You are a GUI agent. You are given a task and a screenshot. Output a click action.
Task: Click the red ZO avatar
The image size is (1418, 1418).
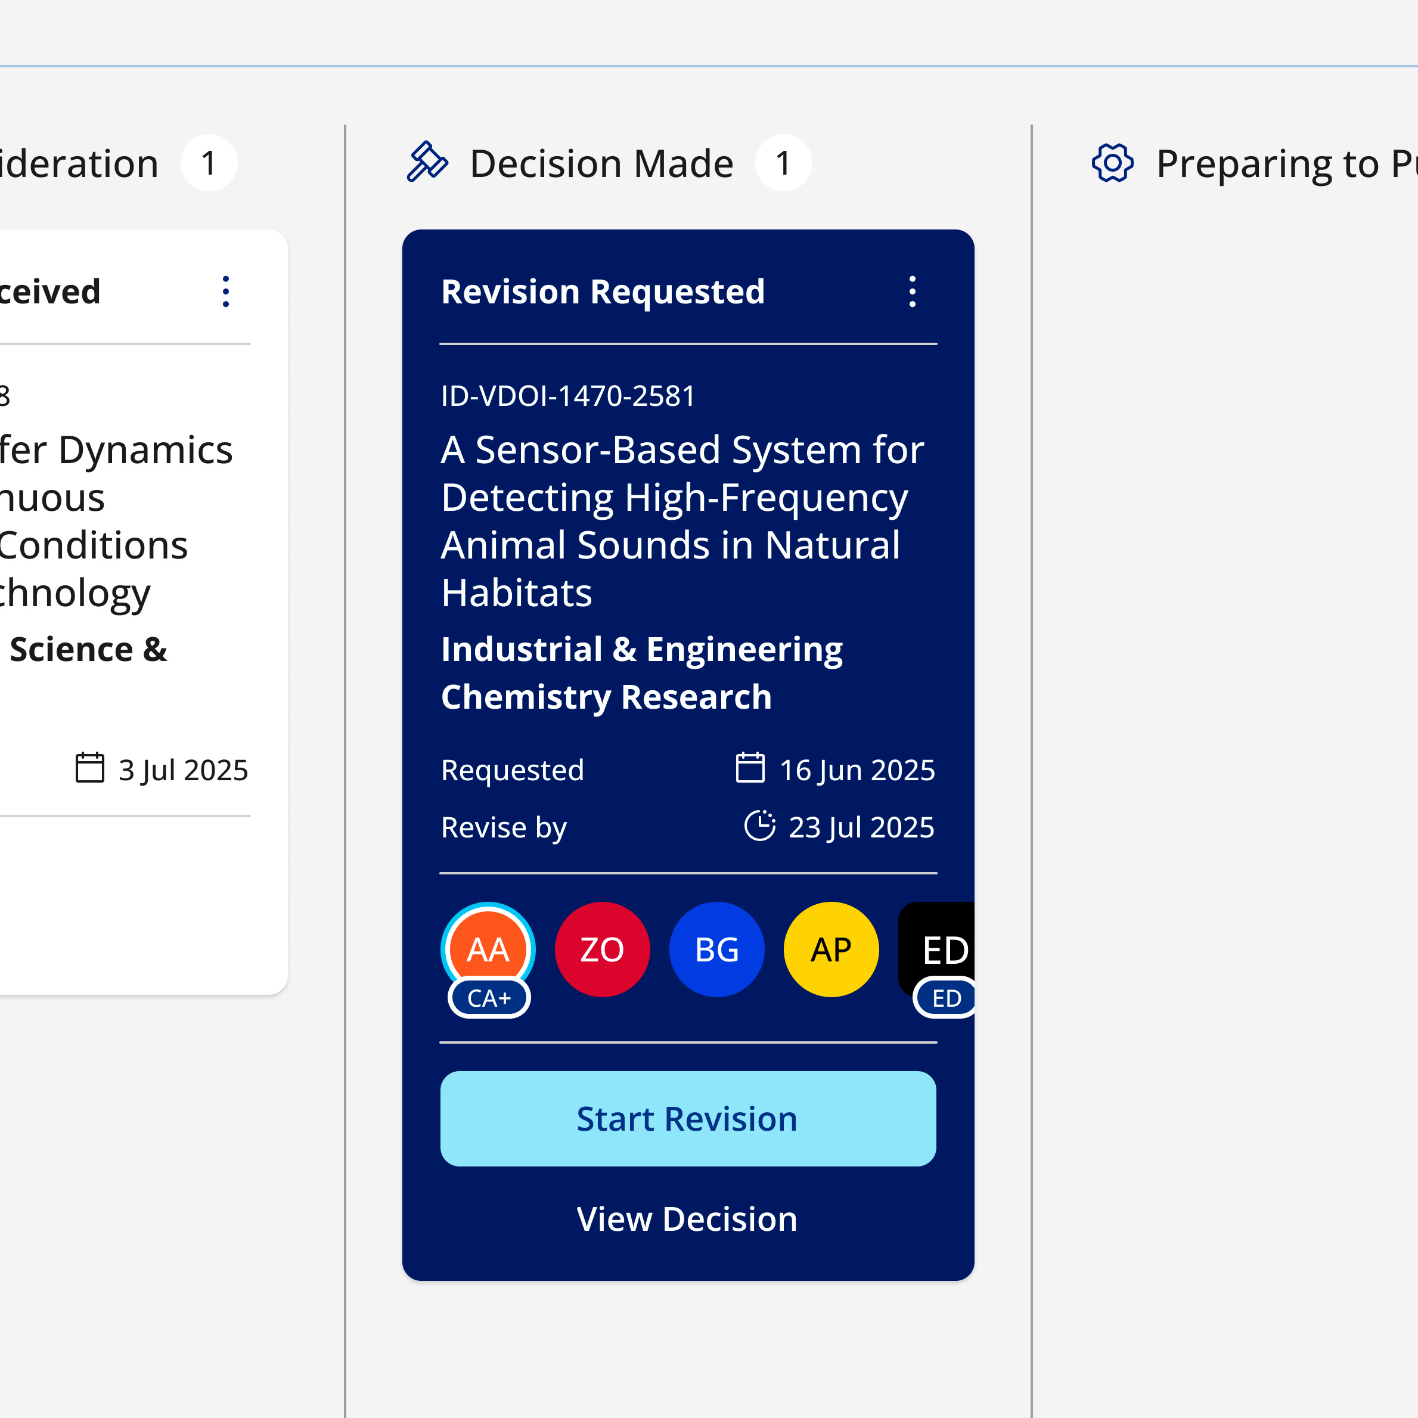click(602, 949)
